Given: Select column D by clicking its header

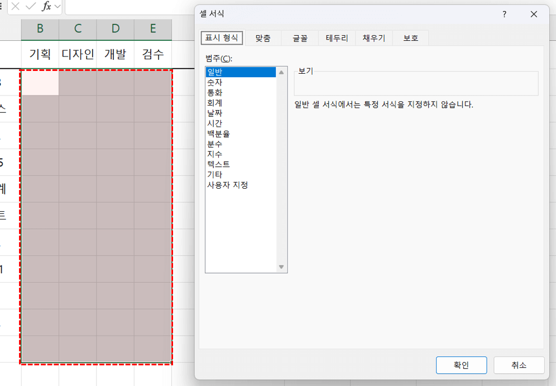Looking at the screenshot, I should pyautogui.click(x=115, y=29).
